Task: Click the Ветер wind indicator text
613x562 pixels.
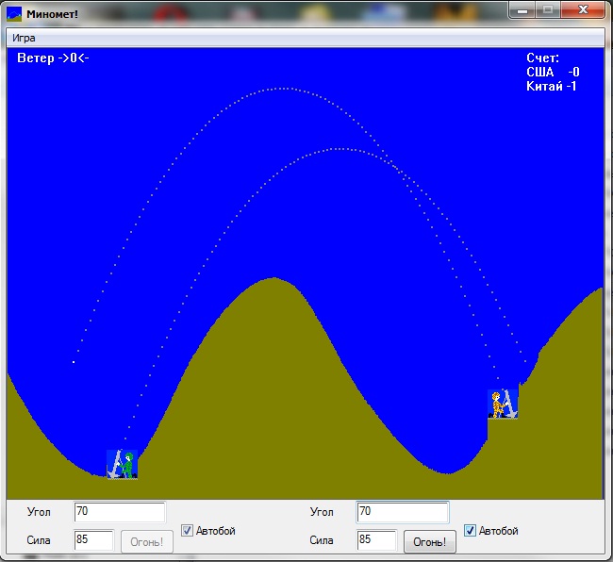Action: pyautogui.click(x=53, y=58)
